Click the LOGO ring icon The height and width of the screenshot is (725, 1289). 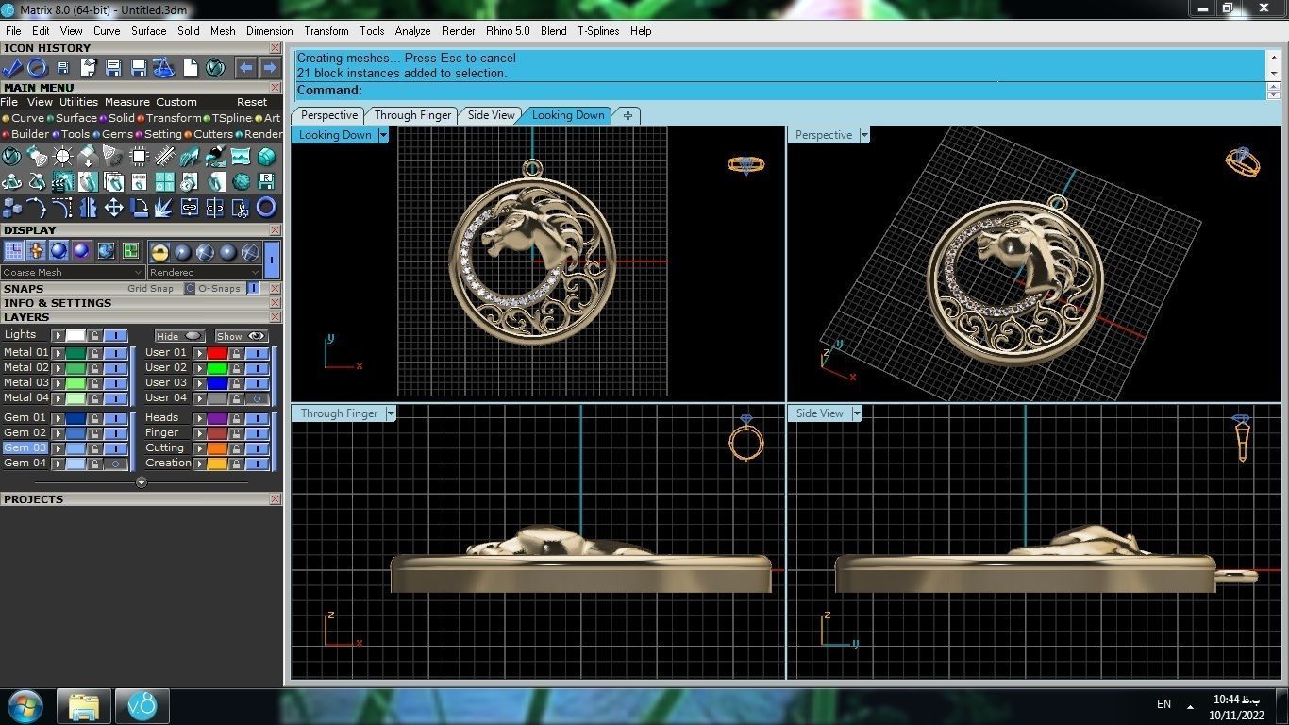(x=139, y=182)
